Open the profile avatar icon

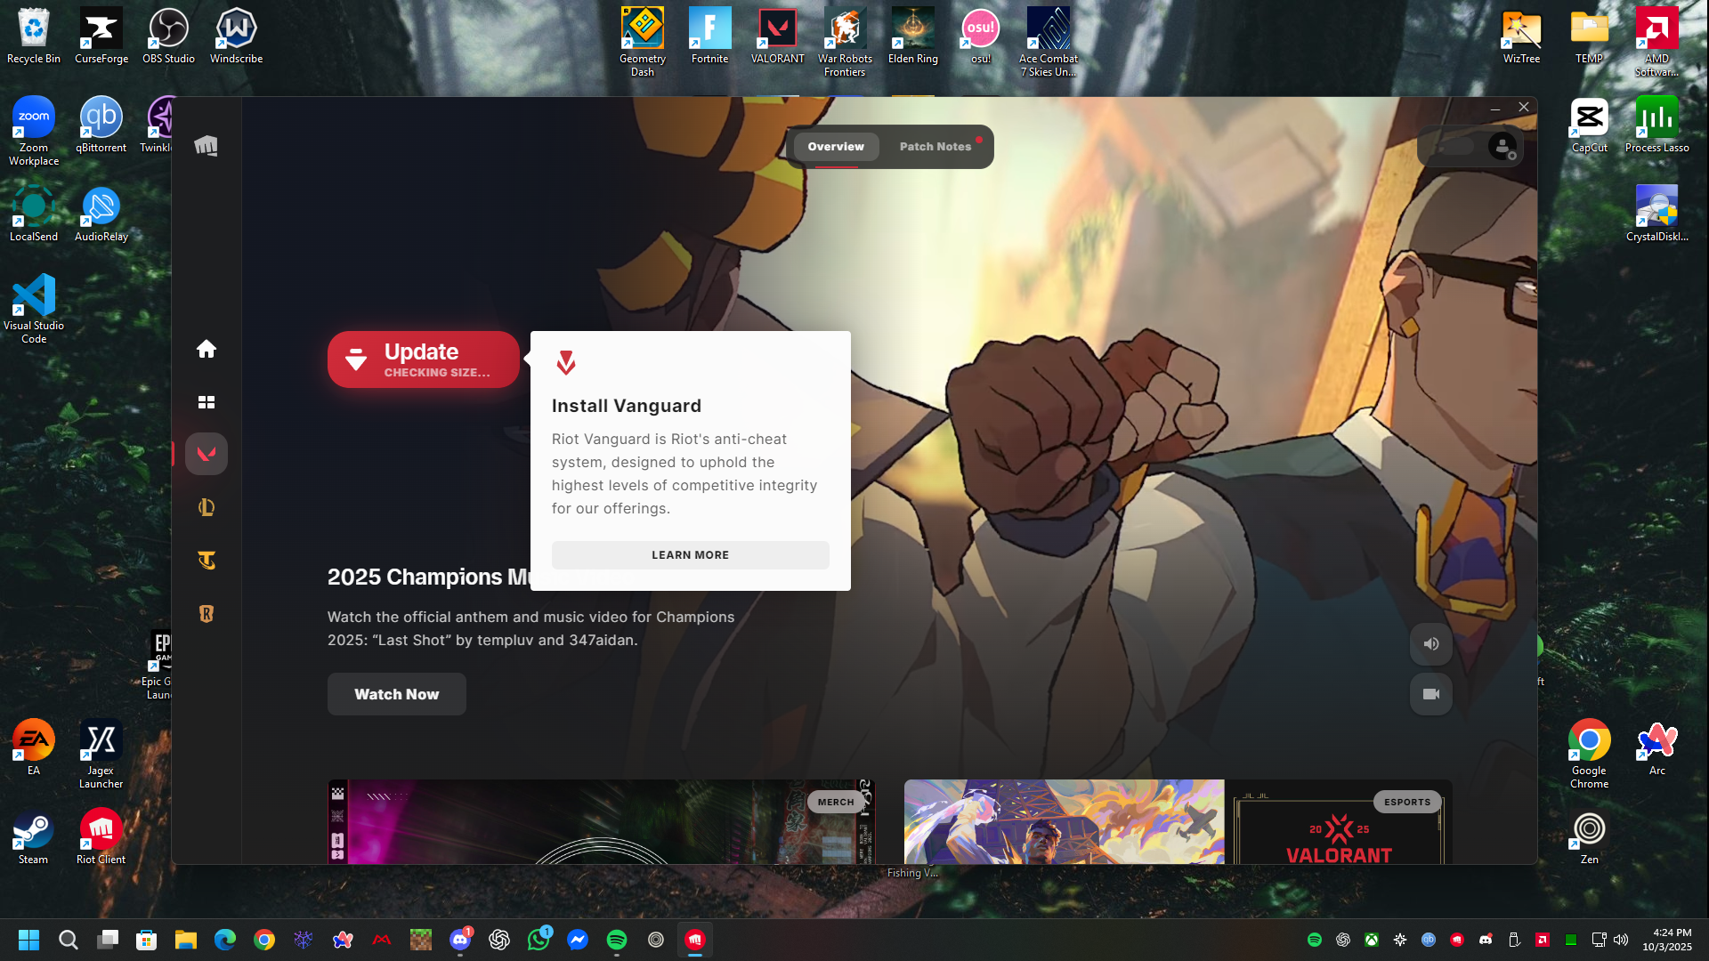point(1502,146)
